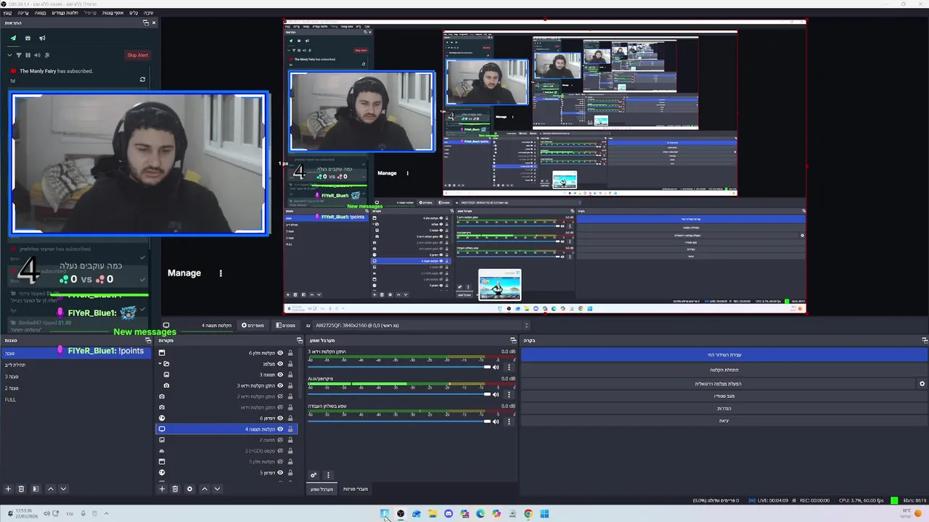
Task: Open Google Chrome from the taskbar
Action: click(x=528, y=514)
